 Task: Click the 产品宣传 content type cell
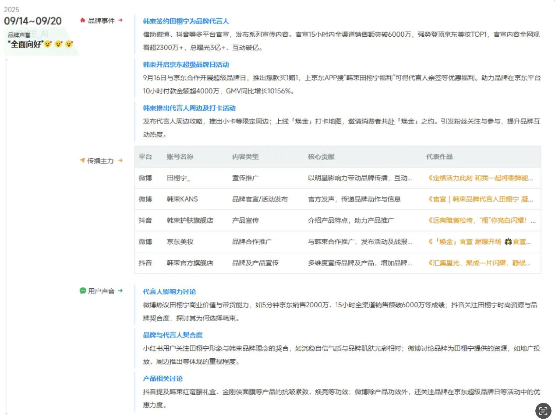[x=245, y=220]
